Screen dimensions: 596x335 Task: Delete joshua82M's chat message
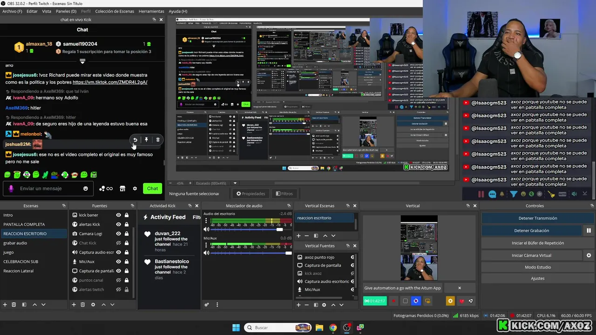[158, 140]
